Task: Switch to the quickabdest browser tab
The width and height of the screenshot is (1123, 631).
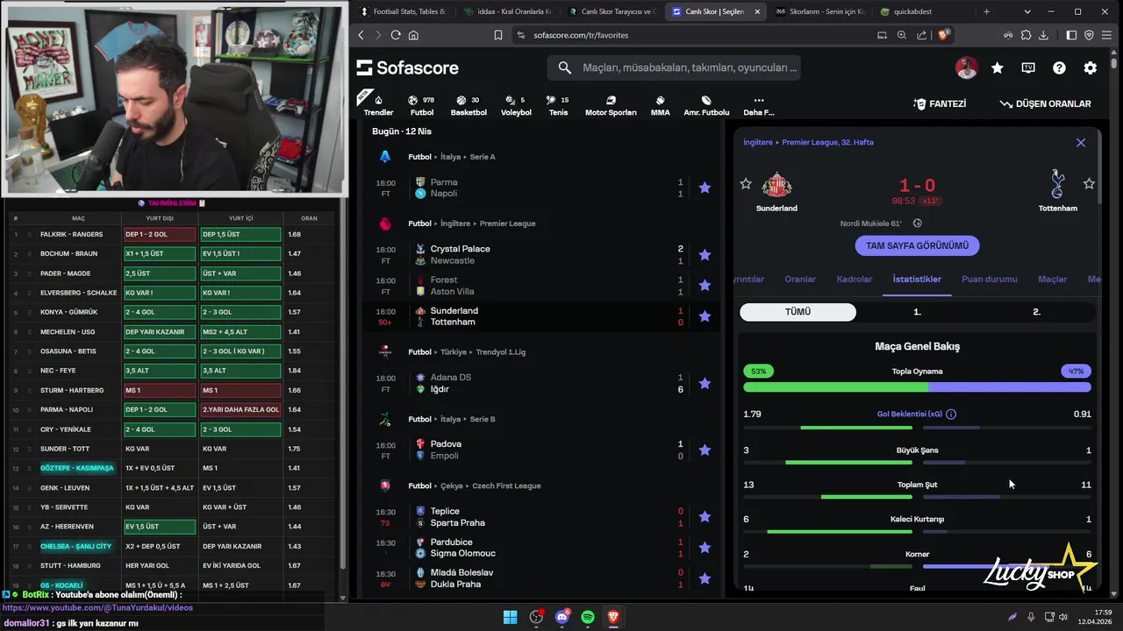Action: (917, 11)
